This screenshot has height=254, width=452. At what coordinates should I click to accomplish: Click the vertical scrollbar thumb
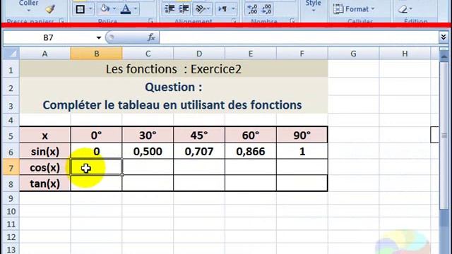(444, 135)
